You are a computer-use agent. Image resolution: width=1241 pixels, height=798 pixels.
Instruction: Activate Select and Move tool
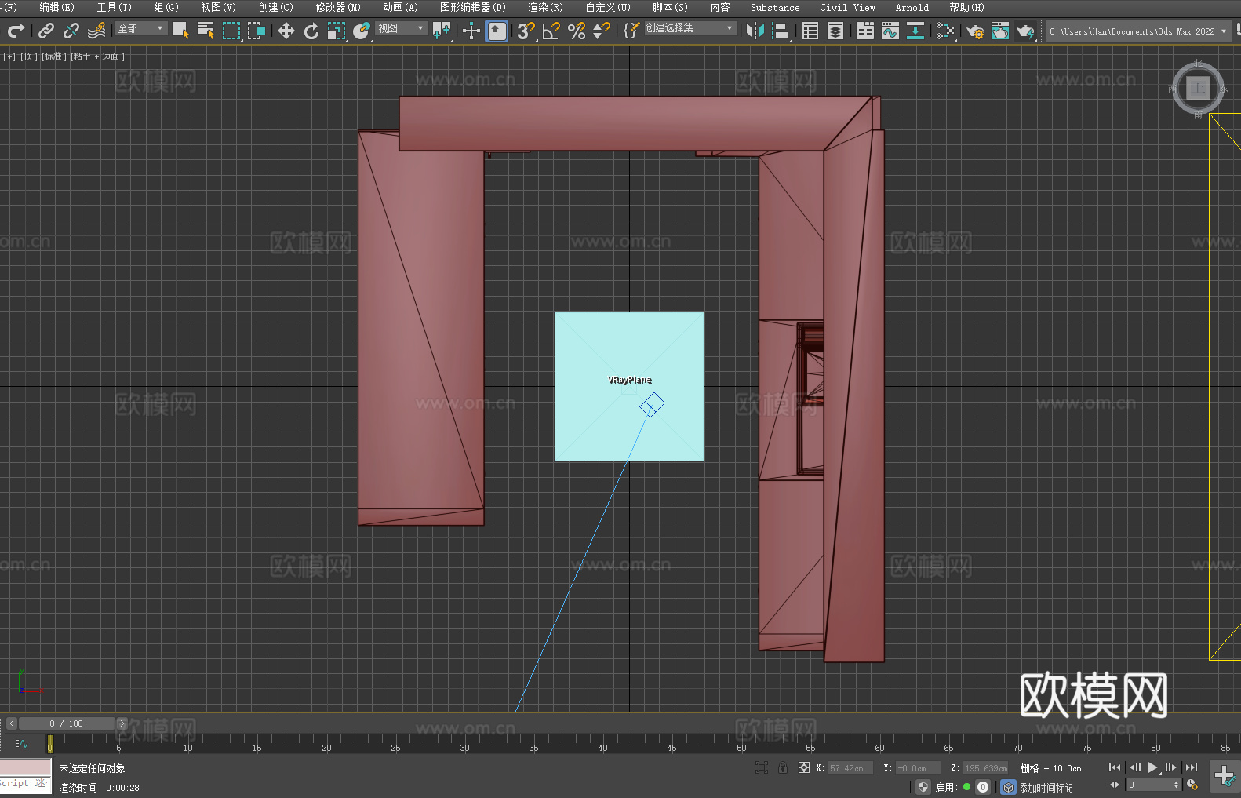(286, 31)
